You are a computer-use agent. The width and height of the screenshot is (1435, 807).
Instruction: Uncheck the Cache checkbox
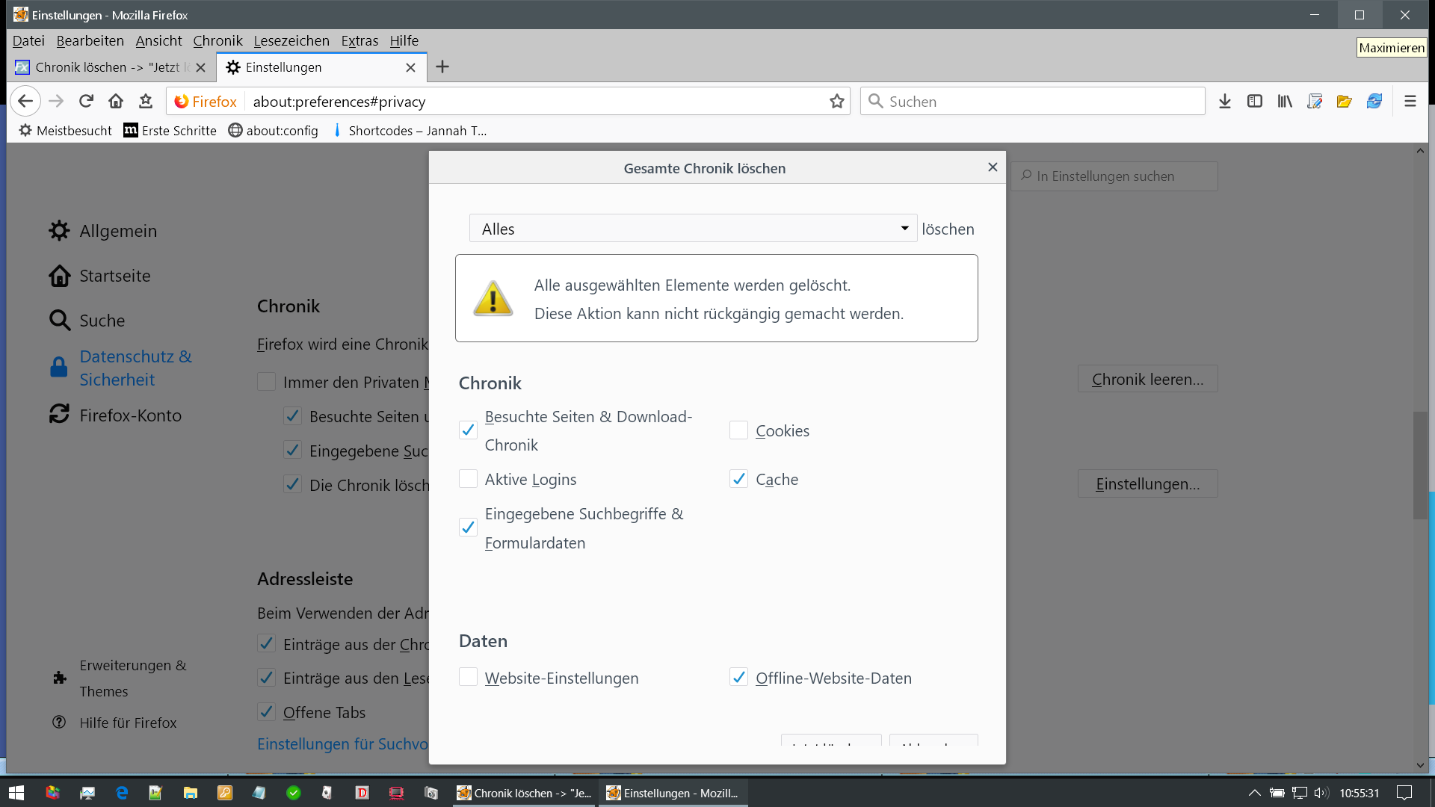point(738,479)
